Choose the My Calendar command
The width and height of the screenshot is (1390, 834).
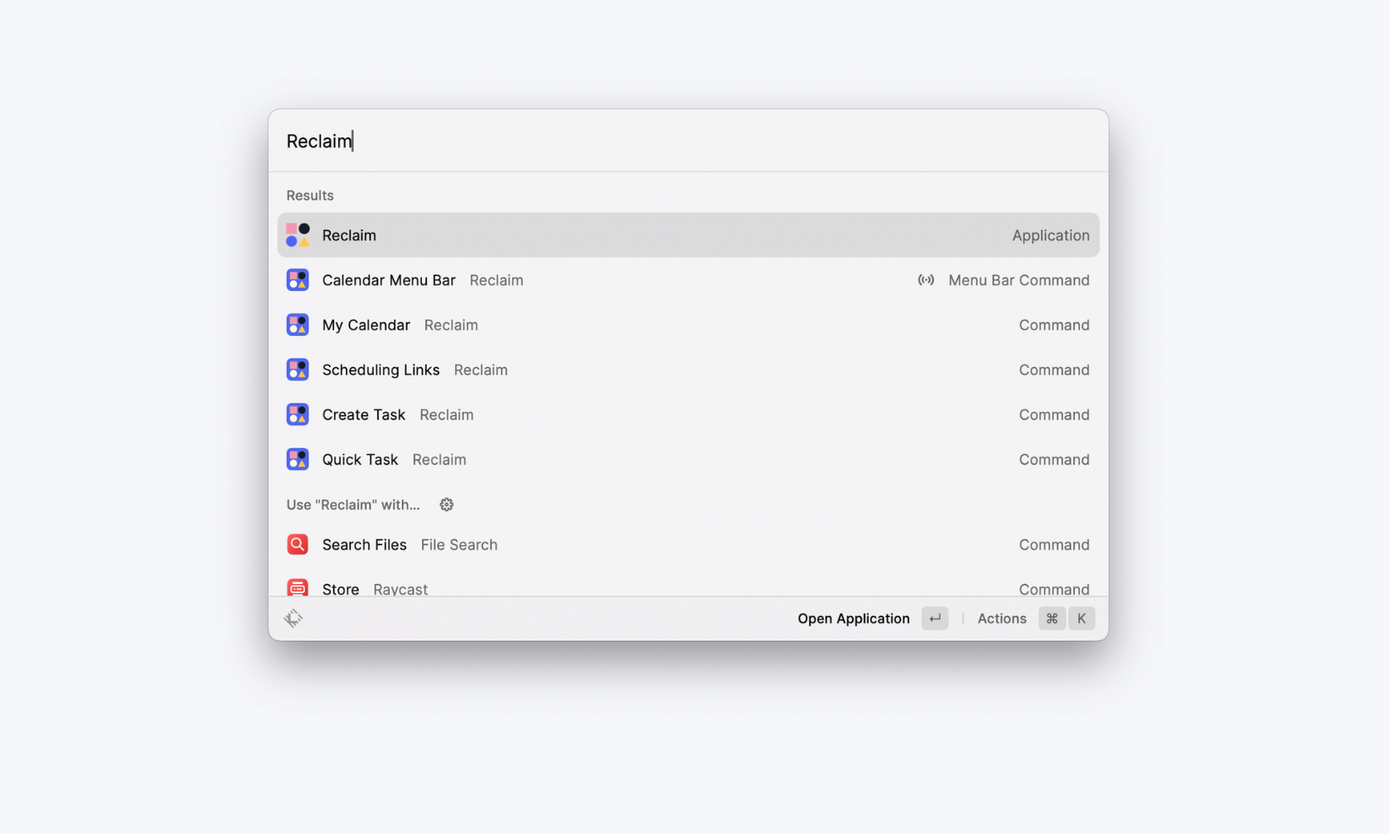coord(688,325)
